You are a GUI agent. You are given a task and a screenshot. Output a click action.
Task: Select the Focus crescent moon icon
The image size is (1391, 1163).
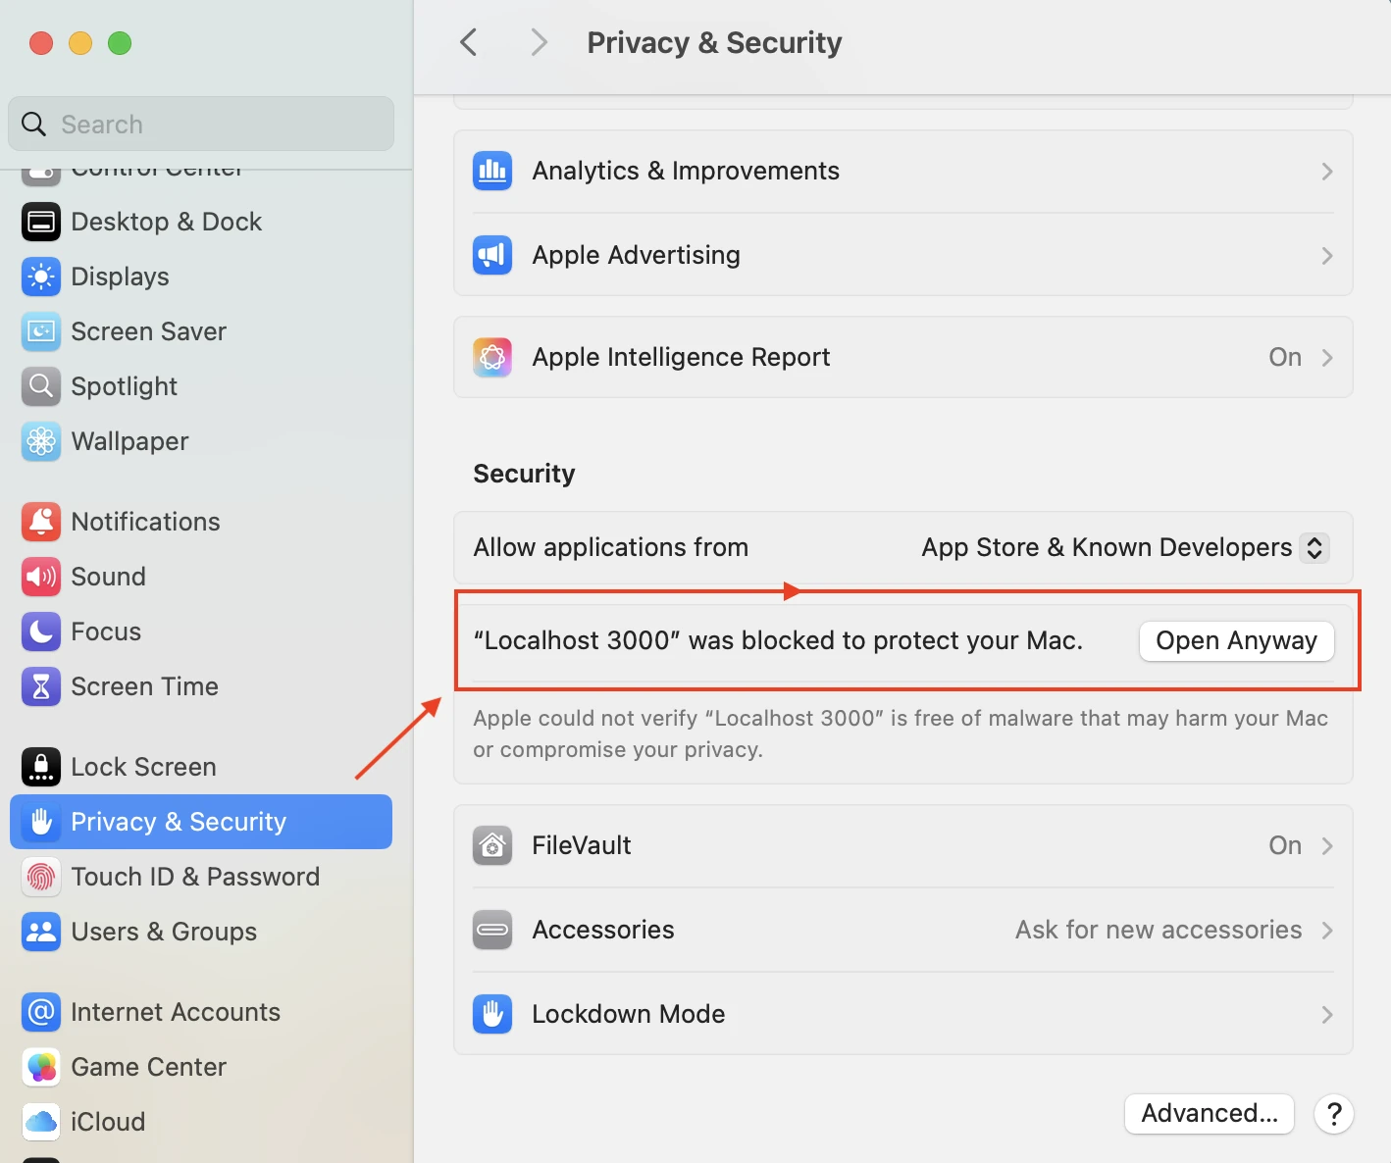tap(40, 632)
